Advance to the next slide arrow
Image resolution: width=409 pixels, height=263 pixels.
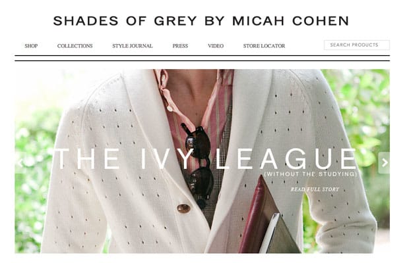[x=384, y=163]
